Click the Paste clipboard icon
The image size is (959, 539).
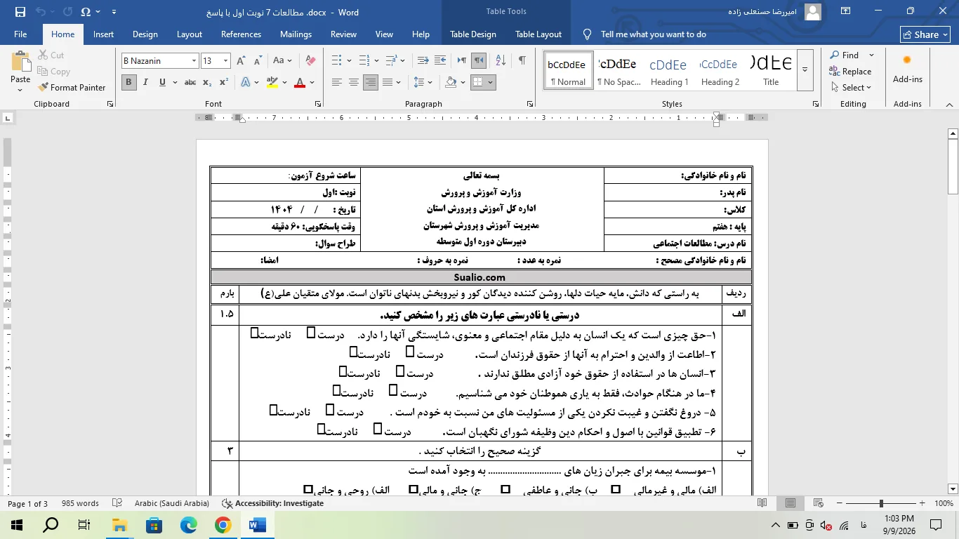[20, 62]
